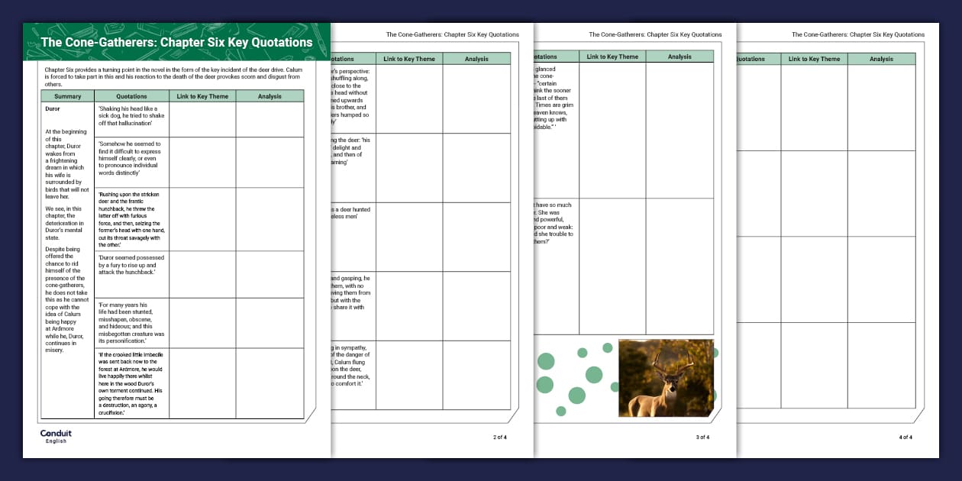Click the bottom-most green dot beside the deer photo
This screenshot has height=481, width=962.
click(561, 411)
